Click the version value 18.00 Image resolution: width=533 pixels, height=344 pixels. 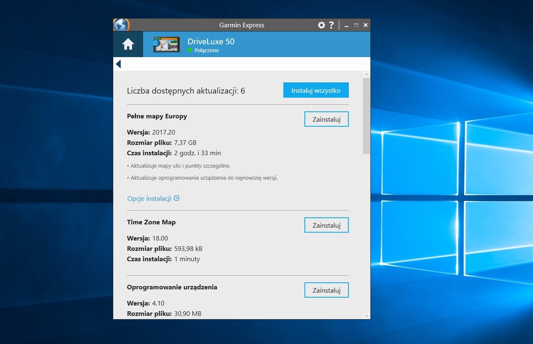point(160,238)
